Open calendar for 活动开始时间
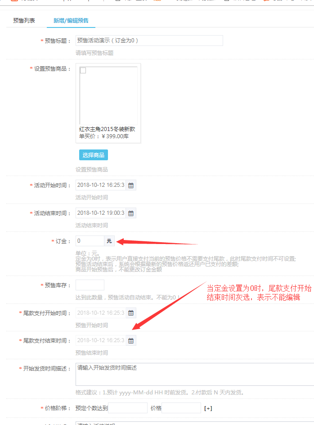The width and height of the screenshot is (314, 425). [x=131, y=185]
